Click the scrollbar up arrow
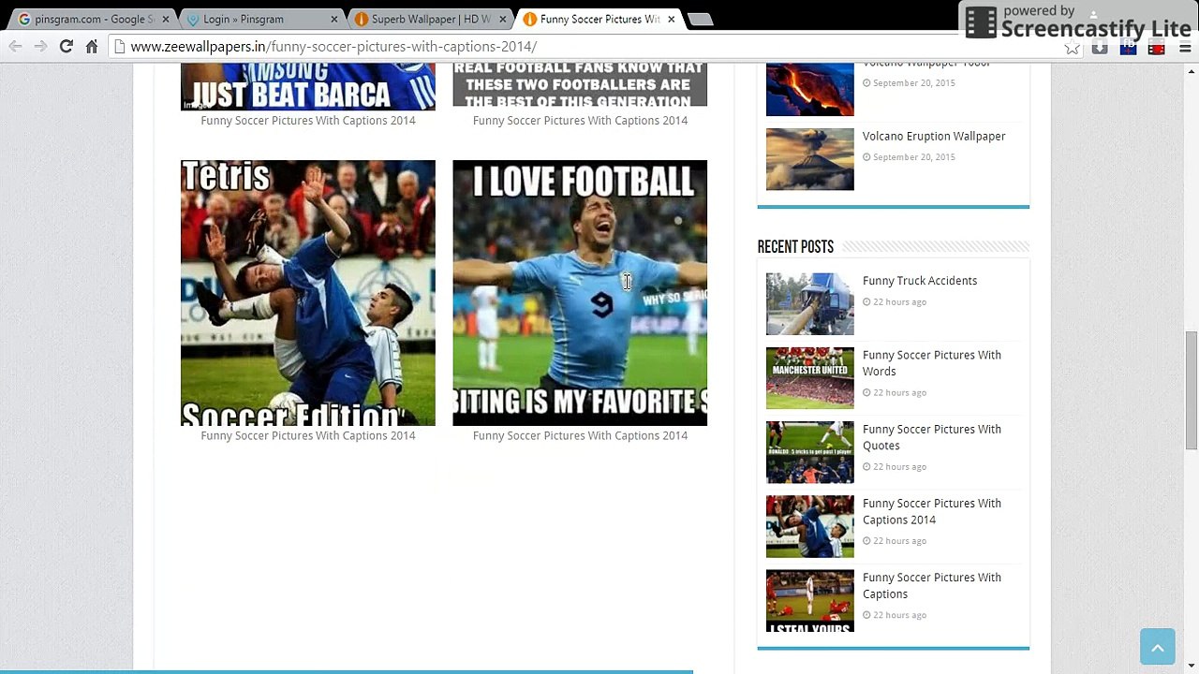The width and height of the screenshot is (1199, 674). tap(1192, 71)
